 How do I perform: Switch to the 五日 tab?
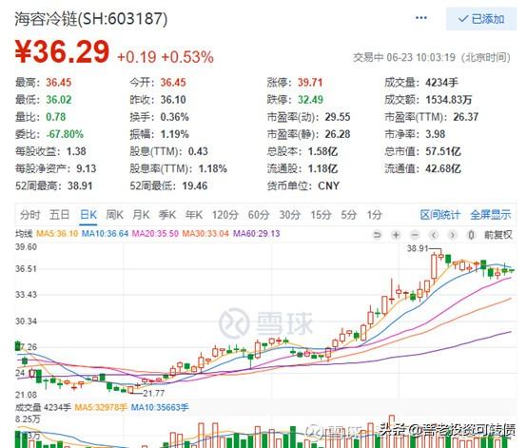pyautogui.click(x=60, y=214)
